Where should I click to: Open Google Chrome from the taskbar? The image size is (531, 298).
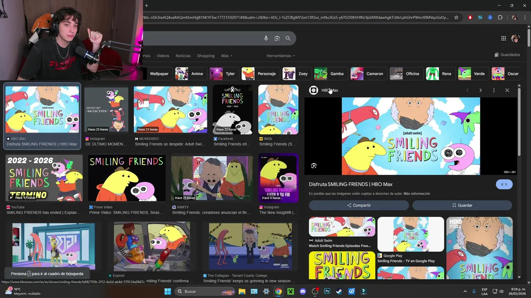(278, 291)
